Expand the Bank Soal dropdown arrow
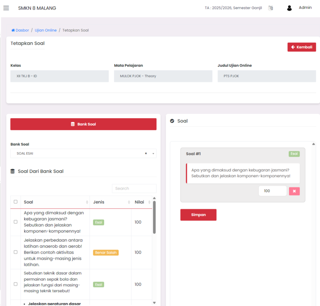 tap(153, 153)
